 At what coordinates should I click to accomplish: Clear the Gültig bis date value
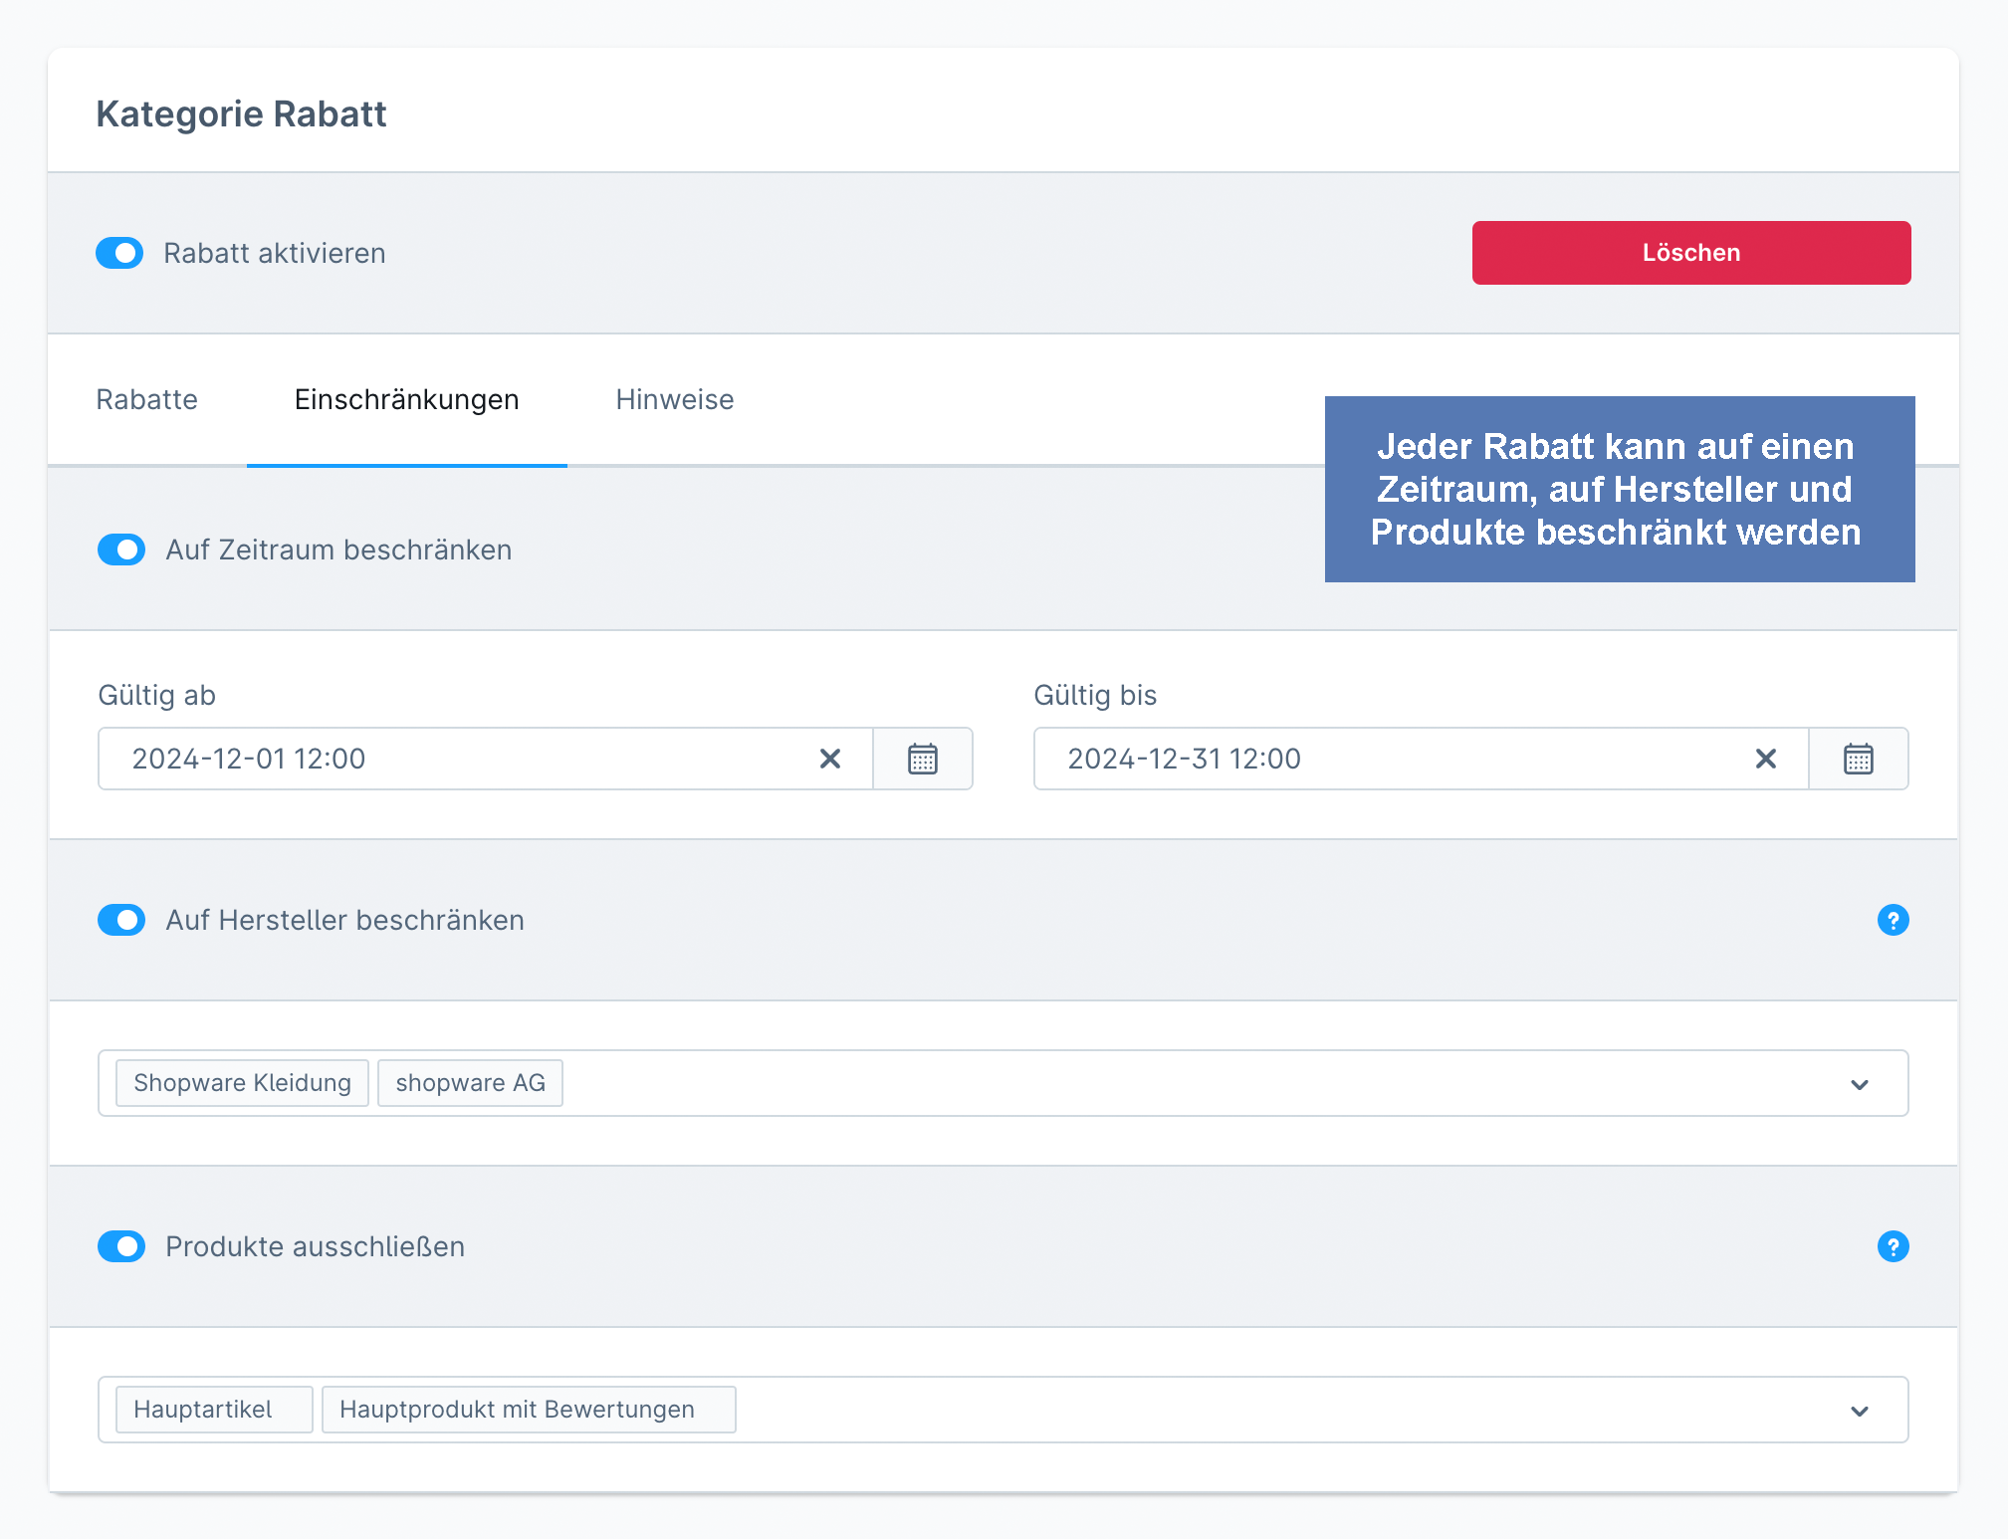pyautogui.click(x=1766, y=759)
